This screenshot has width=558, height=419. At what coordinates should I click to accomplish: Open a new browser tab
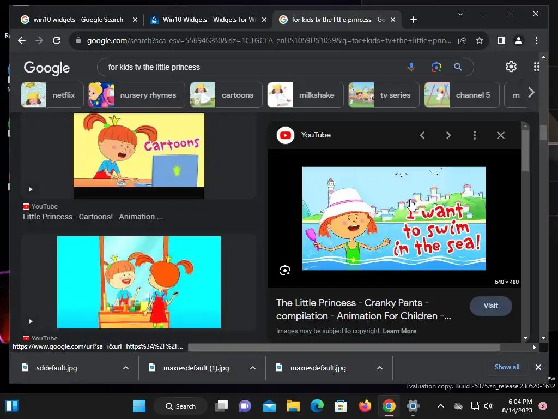(413, 20)
